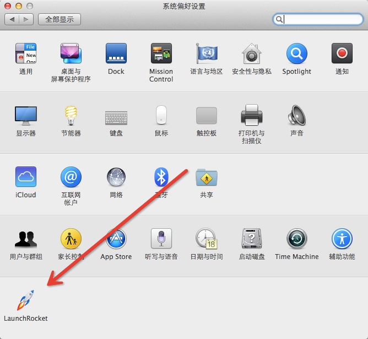Click the 全部显示 button
Viewport: 368px width, 339px height.
(x=59, y=19)
